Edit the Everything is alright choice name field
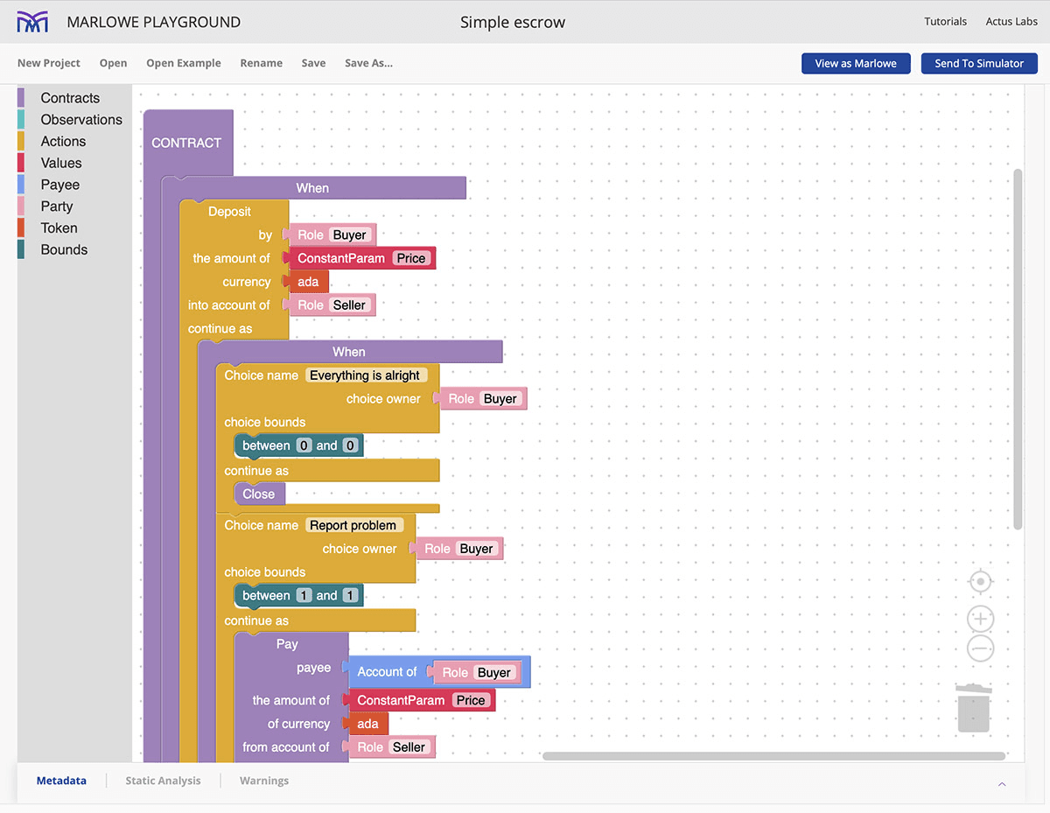 pyautogui.click(x=365, y=375)
